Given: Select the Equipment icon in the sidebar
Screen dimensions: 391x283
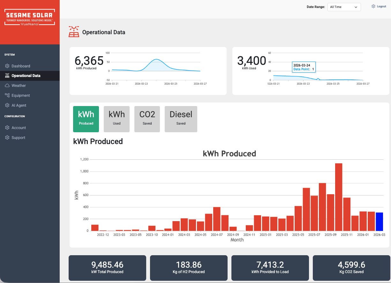Looking at the screenshot, I should point(7,95).
